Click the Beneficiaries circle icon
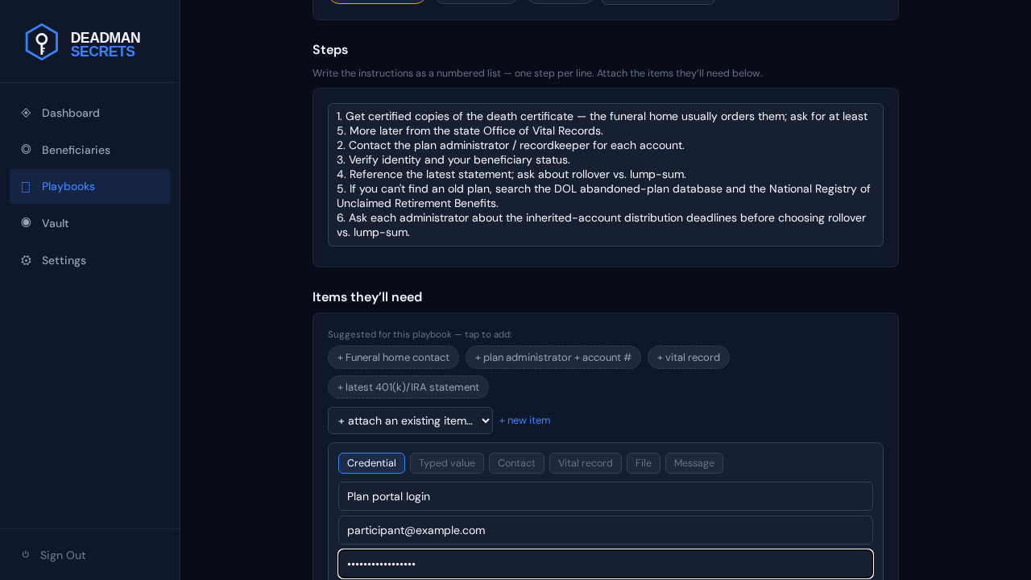Screen dimensions: 1031x580 tap(26, 149)
